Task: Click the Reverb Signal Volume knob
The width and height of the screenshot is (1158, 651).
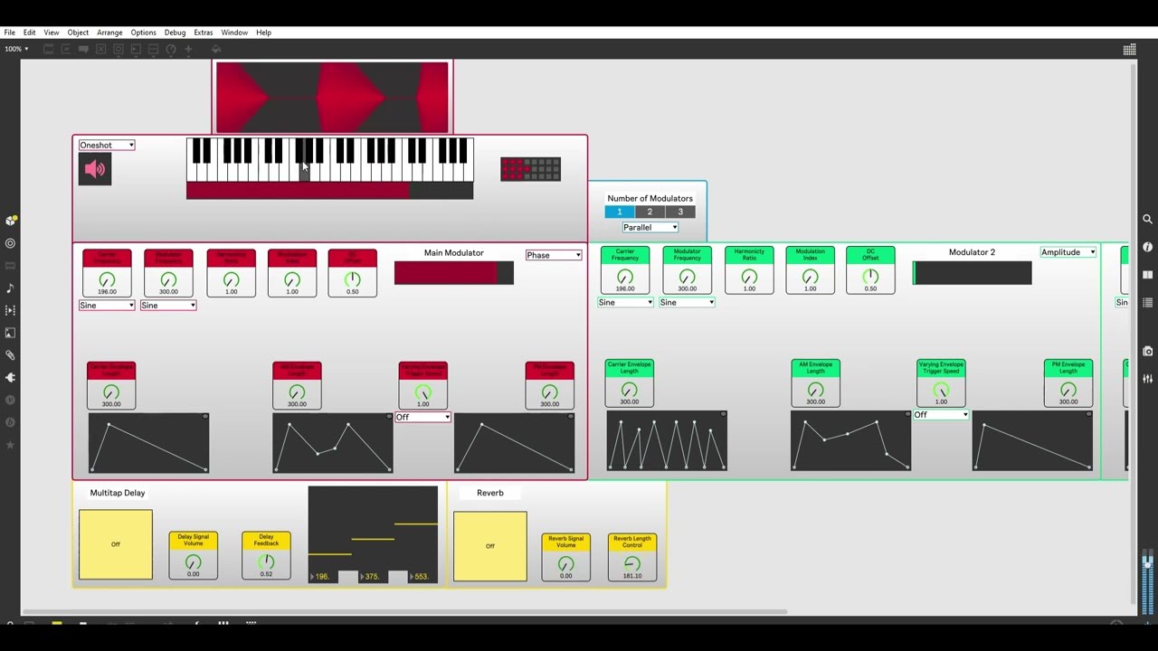Action: [x=566, y=563]
